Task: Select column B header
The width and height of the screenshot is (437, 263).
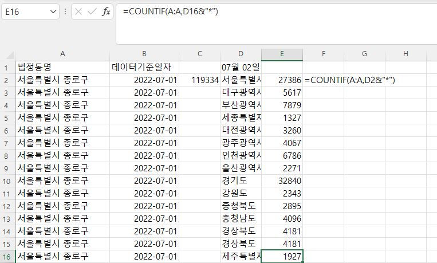Action: (144, 54)
